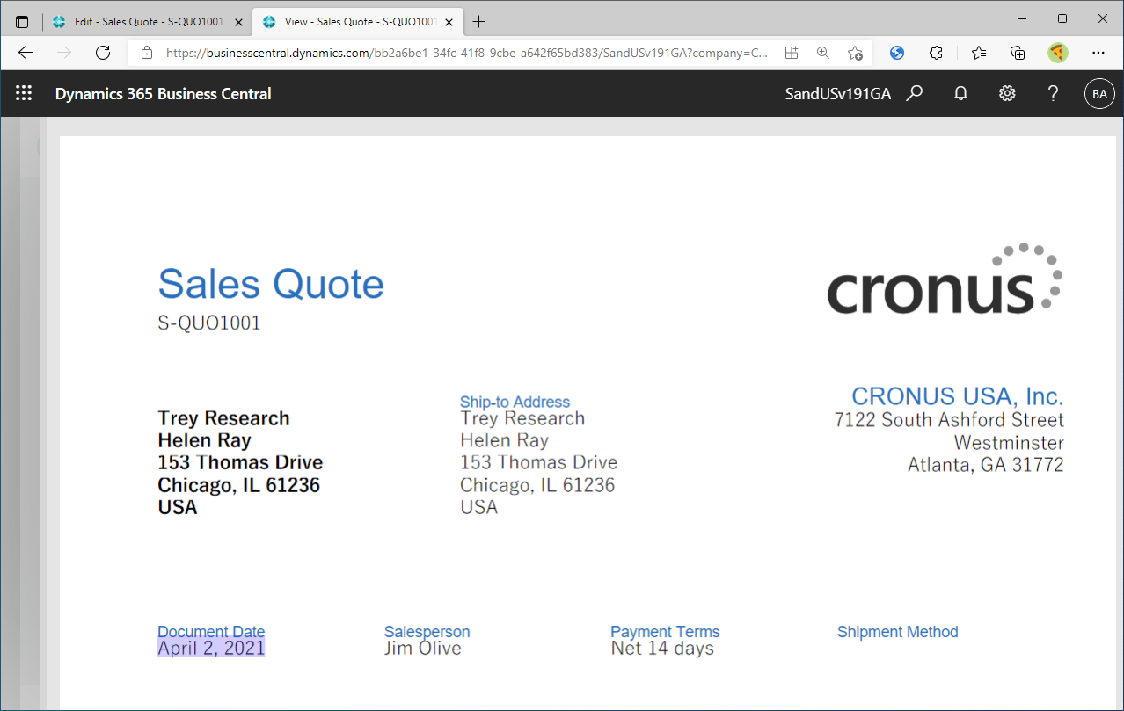Viewport: 1124px width, 711px height.
Task: Open the browser Collections icon
Action: pos(1018,53)
